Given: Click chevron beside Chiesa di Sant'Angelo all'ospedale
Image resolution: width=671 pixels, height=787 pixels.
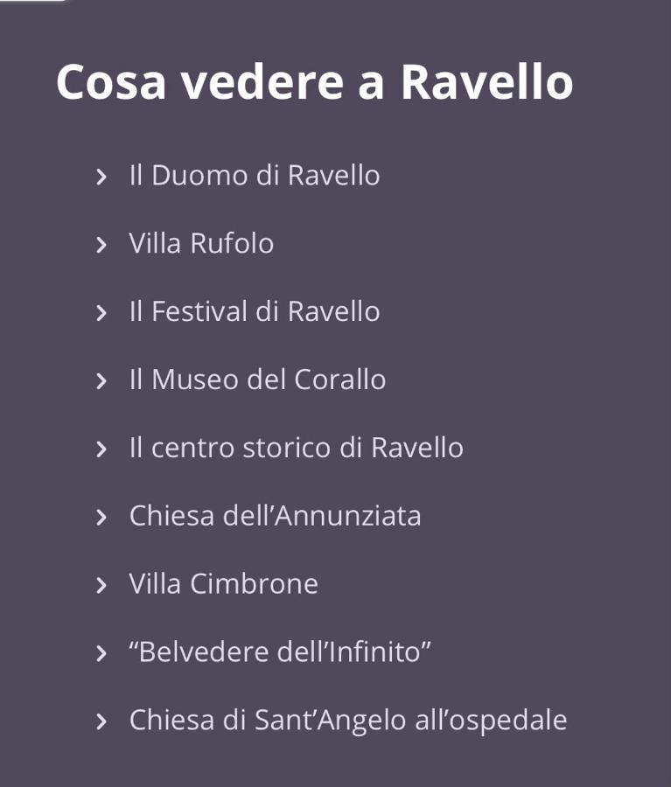Looking at the screenshot, I should click(101, 721).
